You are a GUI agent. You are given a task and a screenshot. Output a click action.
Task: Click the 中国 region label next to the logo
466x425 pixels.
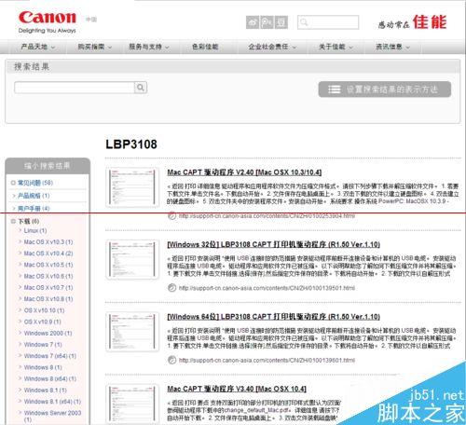(91, 20)
